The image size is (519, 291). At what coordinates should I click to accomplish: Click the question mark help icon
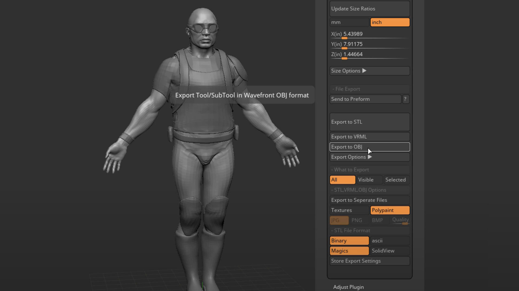(x=405, y=99)
